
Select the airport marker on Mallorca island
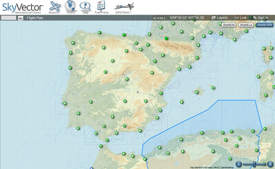[197, 93]
